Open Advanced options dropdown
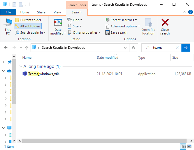This screenshot has width=194, height=150. (x=123, y=26)
